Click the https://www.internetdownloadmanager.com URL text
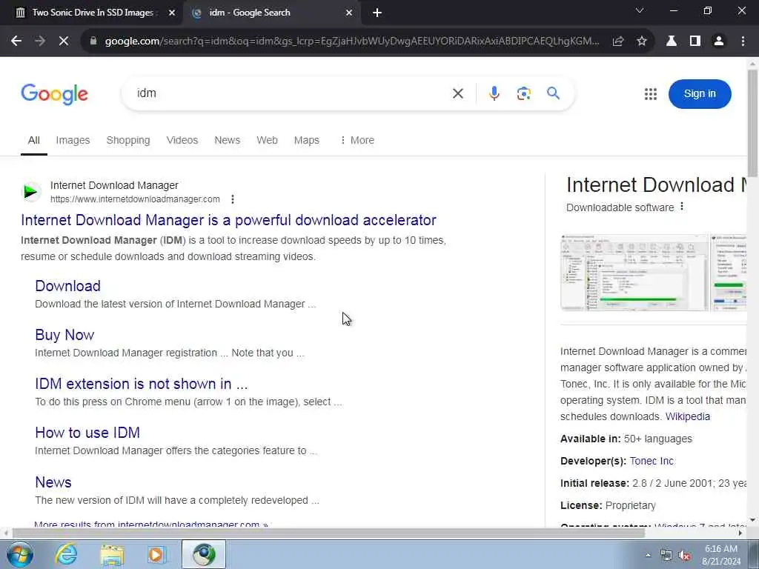Viewport: 759px width, 569px height. pyautogui.click(x=135, y=199)
